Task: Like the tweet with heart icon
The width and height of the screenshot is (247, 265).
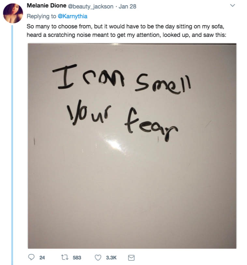Action: point(98,257)
